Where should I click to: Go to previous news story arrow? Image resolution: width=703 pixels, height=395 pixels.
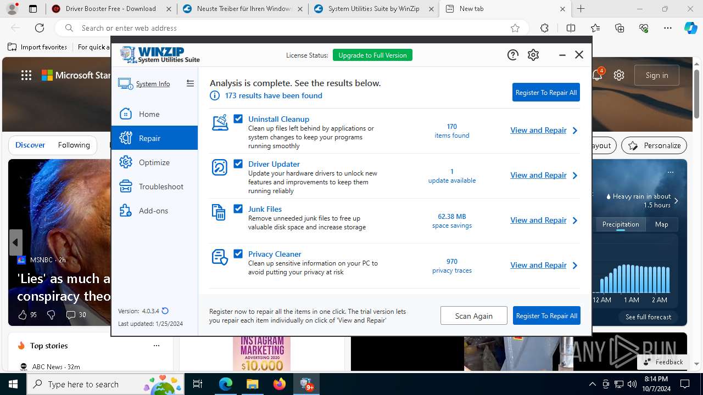pos(15,242)
